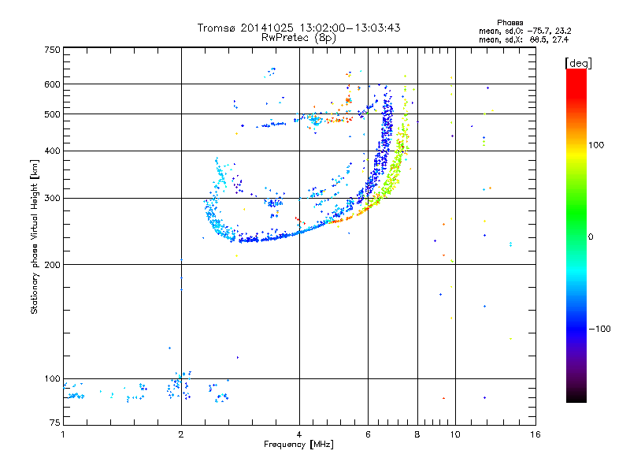Click the plot title 'Tromsø 20141025 13:02:00-13:03:43'

pyautogui.click(x=298, y=28)
